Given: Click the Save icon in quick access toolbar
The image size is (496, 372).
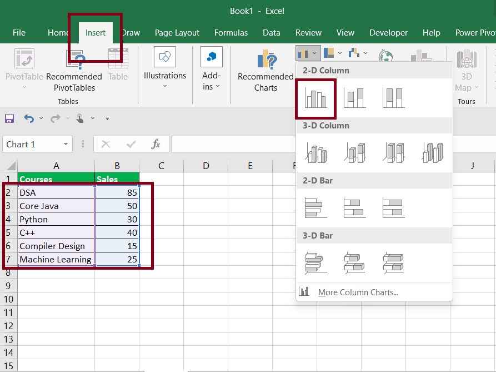Looking at the screenshot, I should tap(9, 118).
